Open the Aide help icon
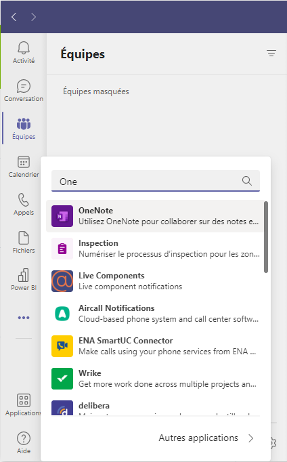Viewport: 287px width, 462px height. pos(24,438)
